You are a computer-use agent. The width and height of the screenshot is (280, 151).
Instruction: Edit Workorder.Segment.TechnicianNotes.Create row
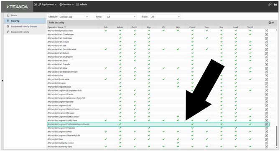266,124
